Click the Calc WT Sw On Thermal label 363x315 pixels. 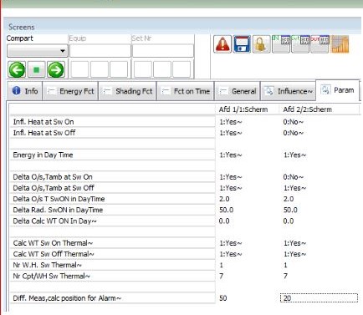[x=53, y=243]
